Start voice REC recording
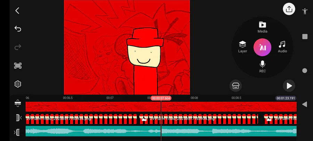Viewport: 313px width, 141px height. pyautogui.click(x=262, y=67)
